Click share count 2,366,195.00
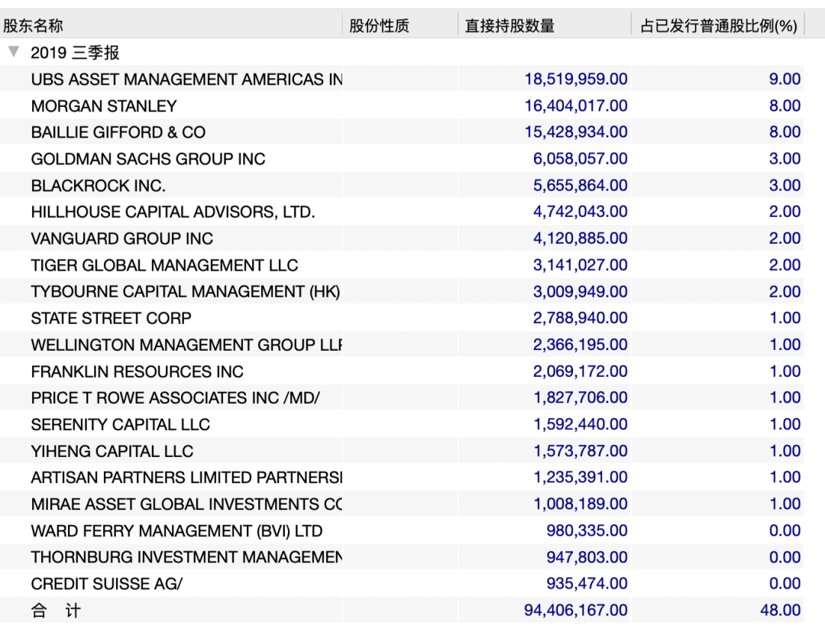 (x=581, y=344)
